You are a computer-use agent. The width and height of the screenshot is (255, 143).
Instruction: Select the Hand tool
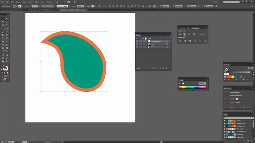3,62
